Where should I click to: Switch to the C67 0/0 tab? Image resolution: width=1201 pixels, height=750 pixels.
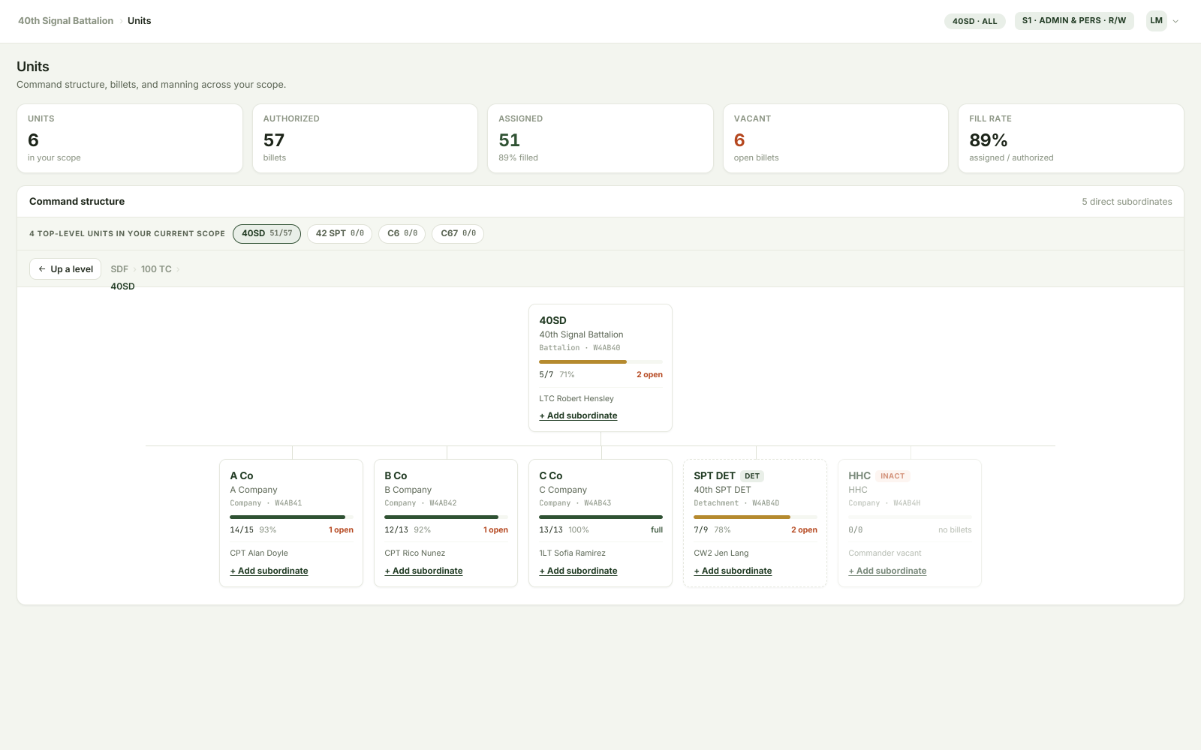coord(458,233)
